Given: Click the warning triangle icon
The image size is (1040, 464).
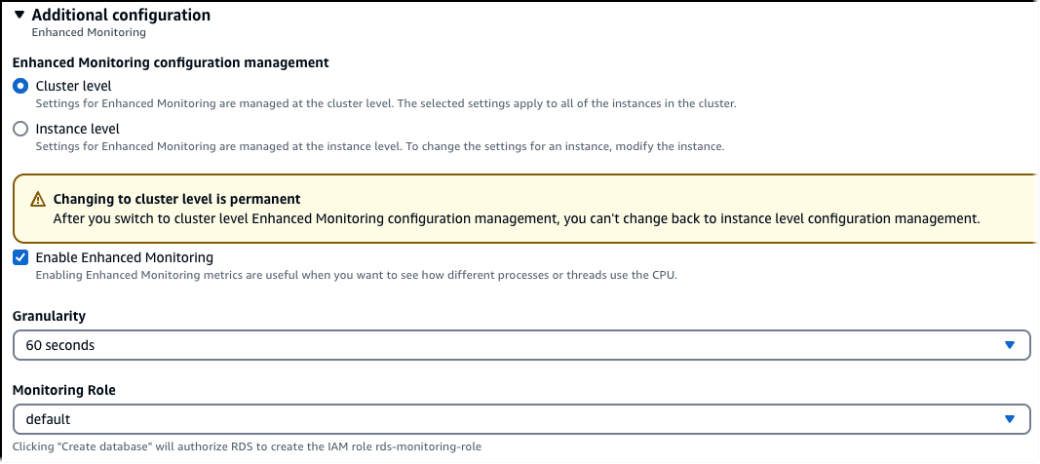Looking at the screenshot, I should coord(38,200).
